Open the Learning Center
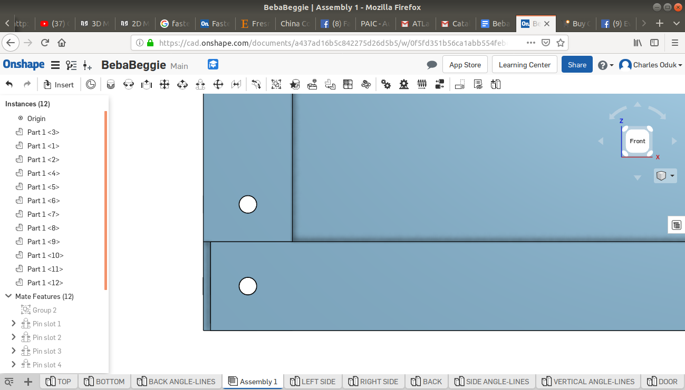The image size is (685, 390). point(525,65)
